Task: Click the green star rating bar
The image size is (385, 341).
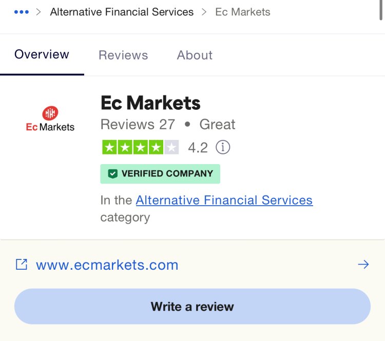Action: pyautogui.click(x=141, y=147)
